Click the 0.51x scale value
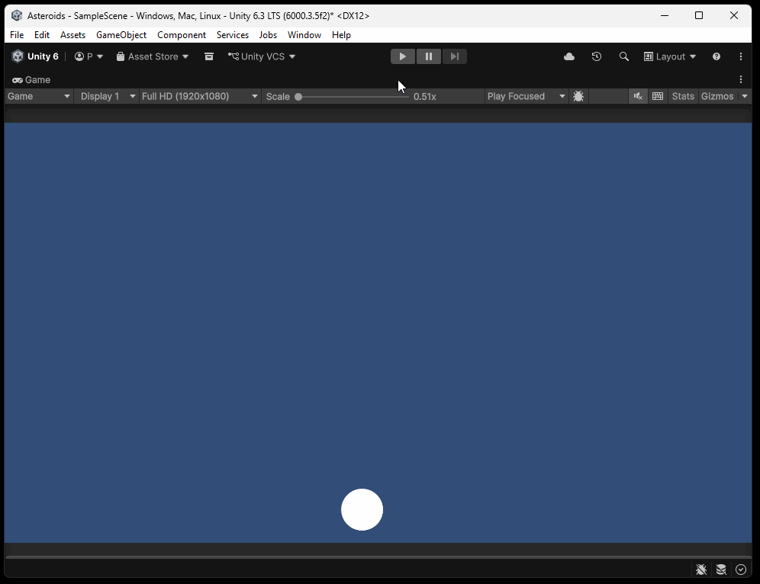Viewport: 760px width, 584px height. [425, 97]
